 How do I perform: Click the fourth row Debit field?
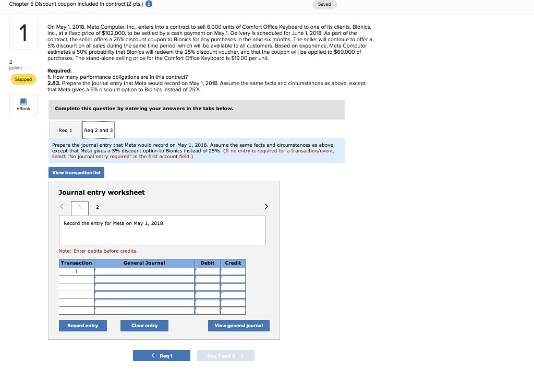(x=208, y=295)
